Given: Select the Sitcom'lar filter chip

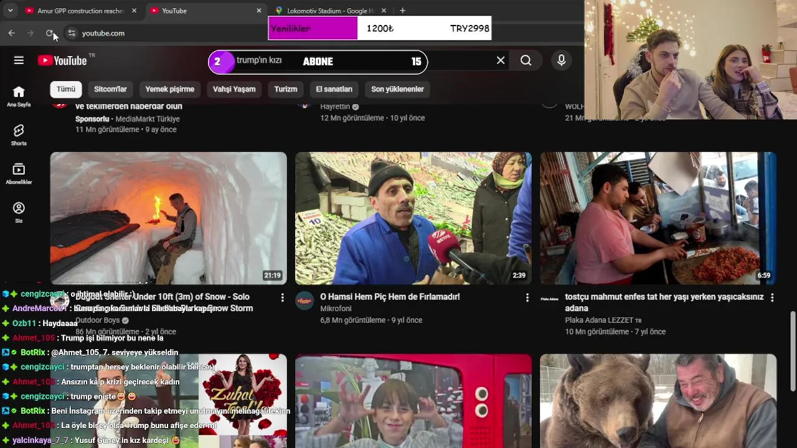Looking at the screenshot, I should pyautogui.click(x=110, y=89).
